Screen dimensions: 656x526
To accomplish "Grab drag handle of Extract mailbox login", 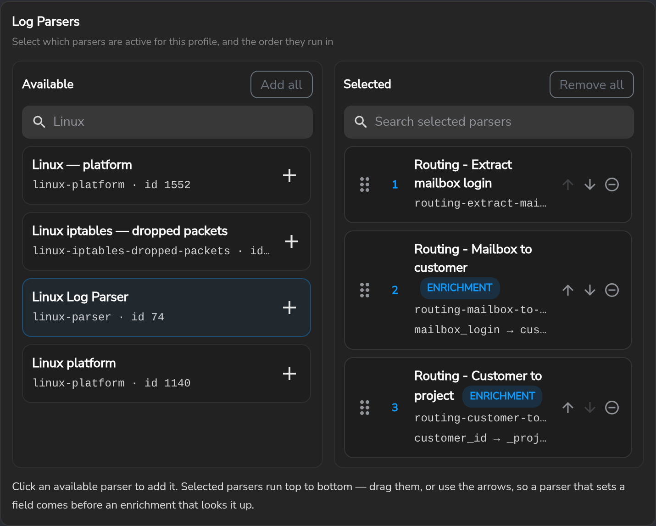I will 365,185.
